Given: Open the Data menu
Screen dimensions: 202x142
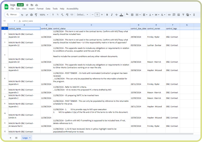Looking at the screenshot, I should 48,9.
